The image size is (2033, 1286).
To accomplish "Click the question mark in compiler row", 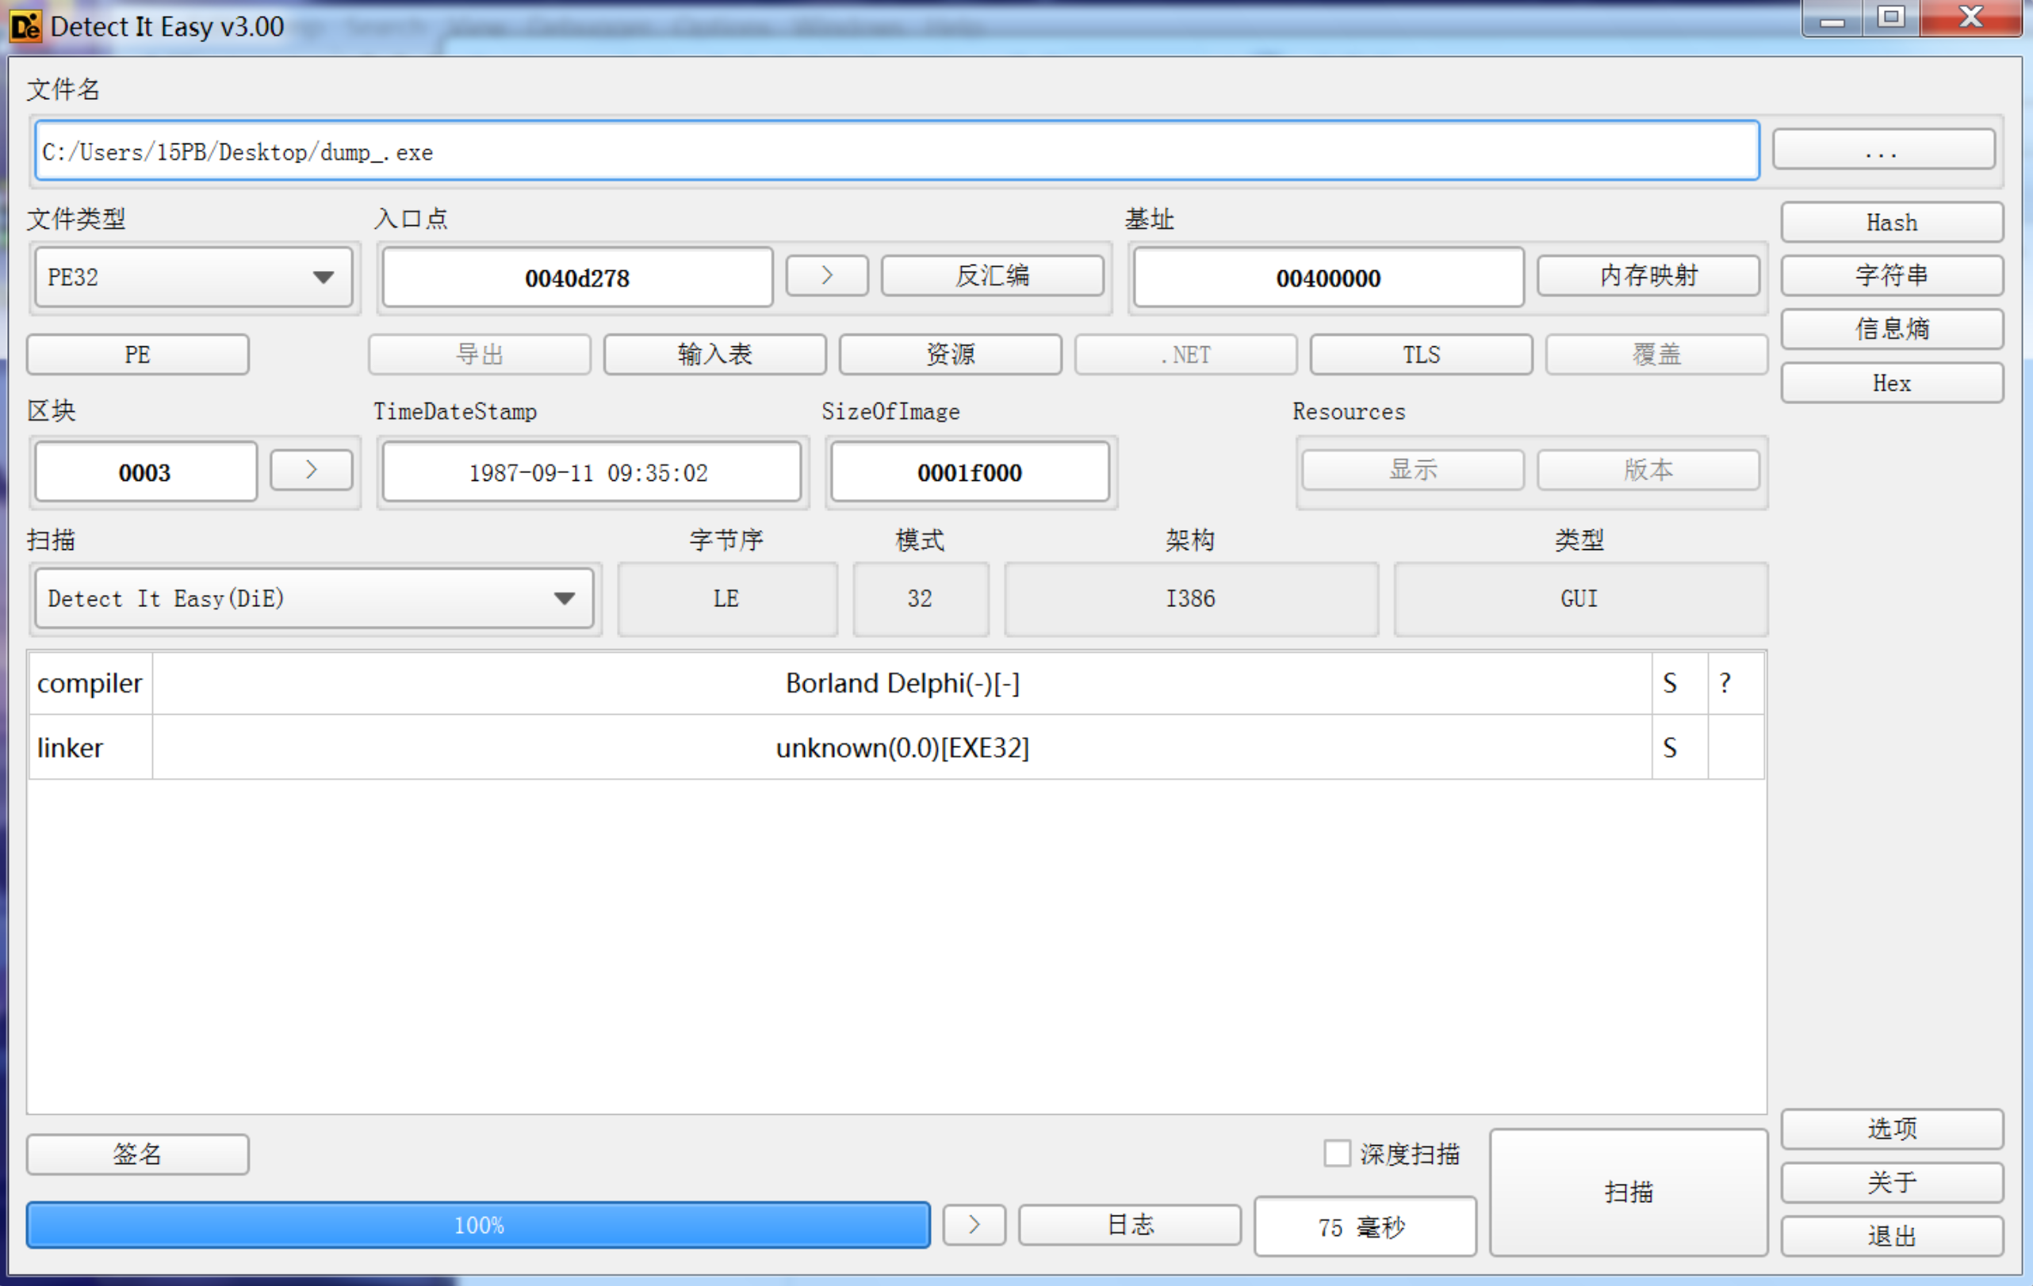I will (x=1725, y=683).
